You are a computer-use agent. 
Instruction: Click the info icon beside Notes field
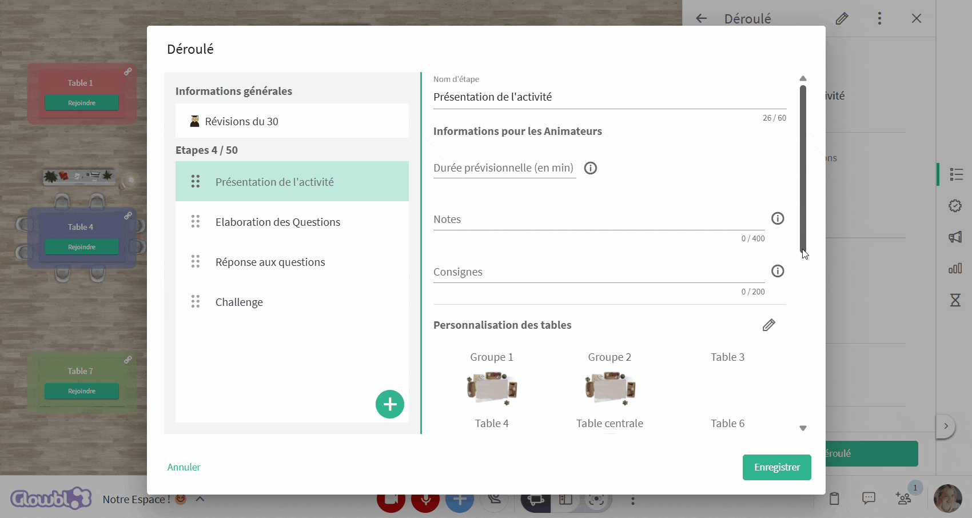point(778,218)
